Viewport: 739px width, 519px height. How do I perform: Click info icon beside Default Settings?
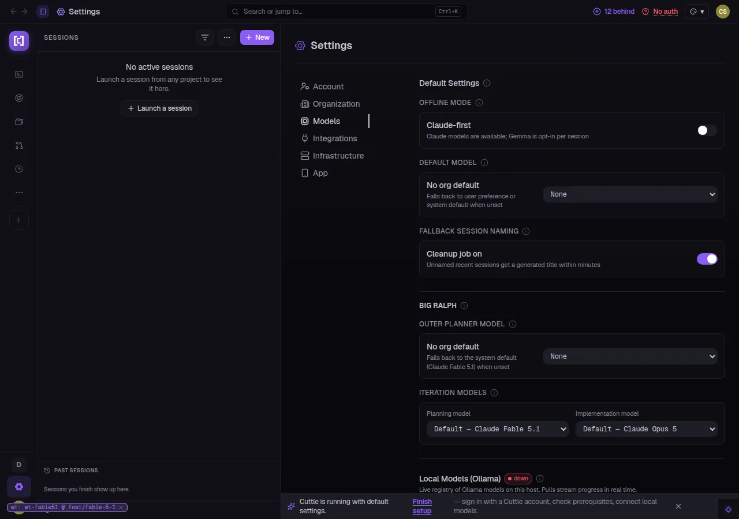pyautogui.click(x=487, y=83)
